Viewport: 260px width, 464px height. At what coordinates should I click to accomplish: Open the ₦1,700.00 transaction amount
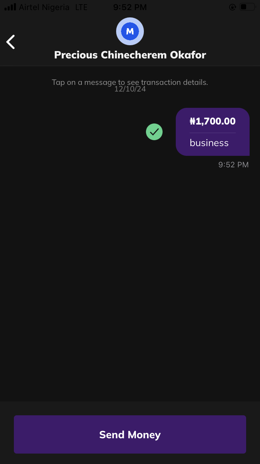pos(213,121)
